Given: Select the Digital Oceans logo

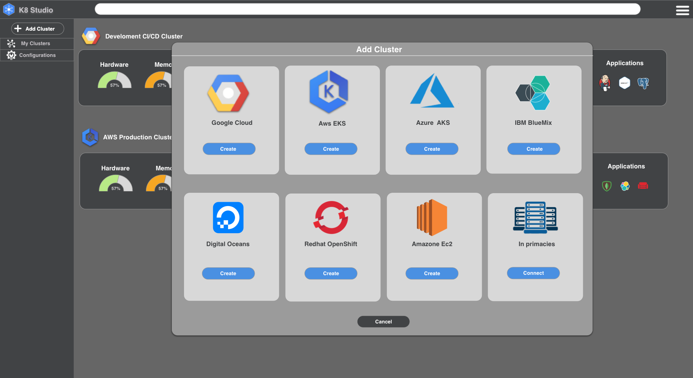Looking at the screenshot, I should pyautogui.click(x=228, y=217).
